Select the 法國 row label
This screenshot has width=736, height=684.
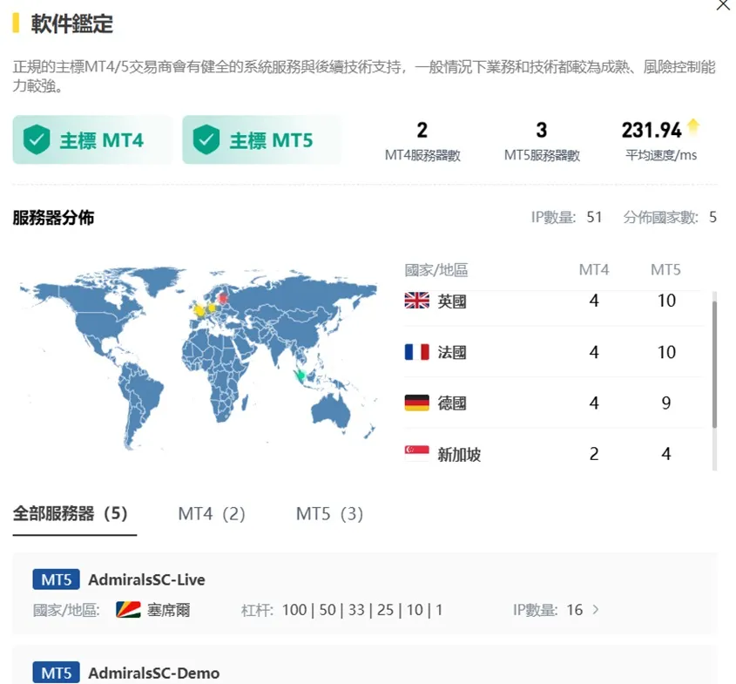[452, 352]
